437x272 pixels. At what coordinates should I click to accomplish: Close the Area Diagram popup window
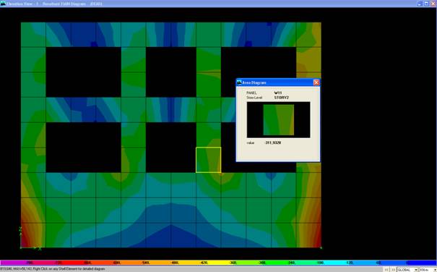pos(316,82)
